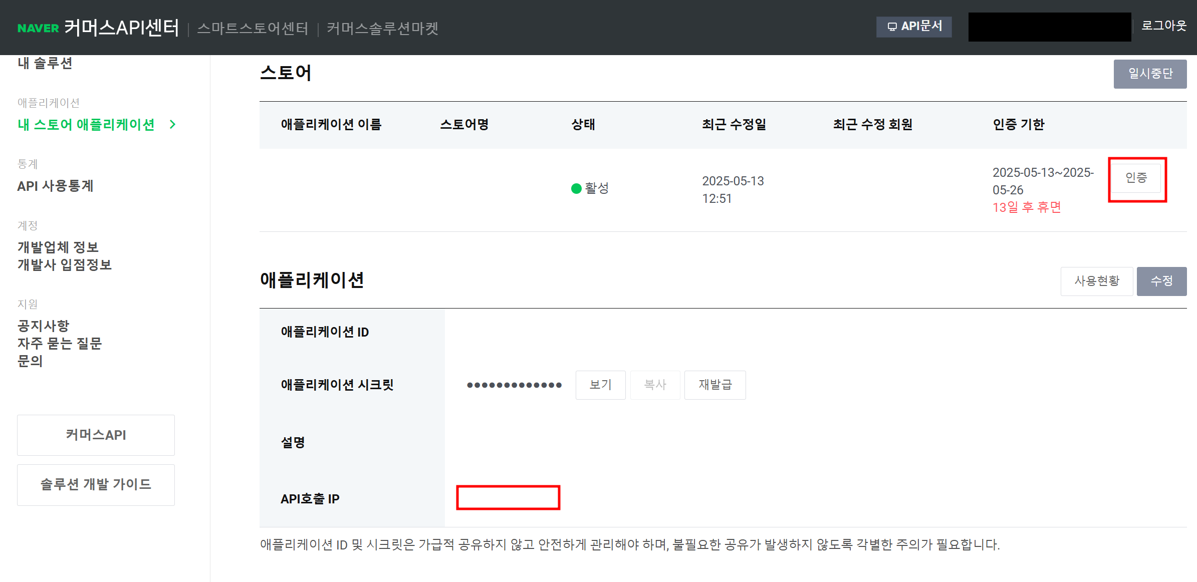Click the NAVER logo in header
This screenshot has height=582, width=1197.
(38, 28)
